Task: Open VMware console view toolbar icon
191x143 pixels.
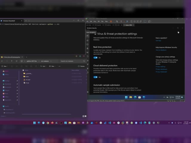Action: [x=145, y=21]
